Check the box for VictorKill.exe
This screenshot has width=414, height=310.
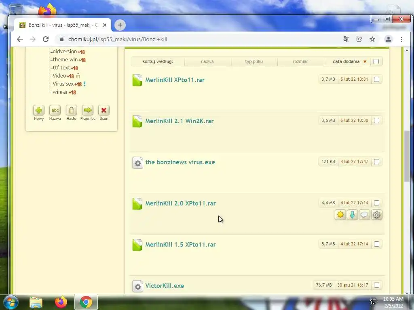click(377, 285)
